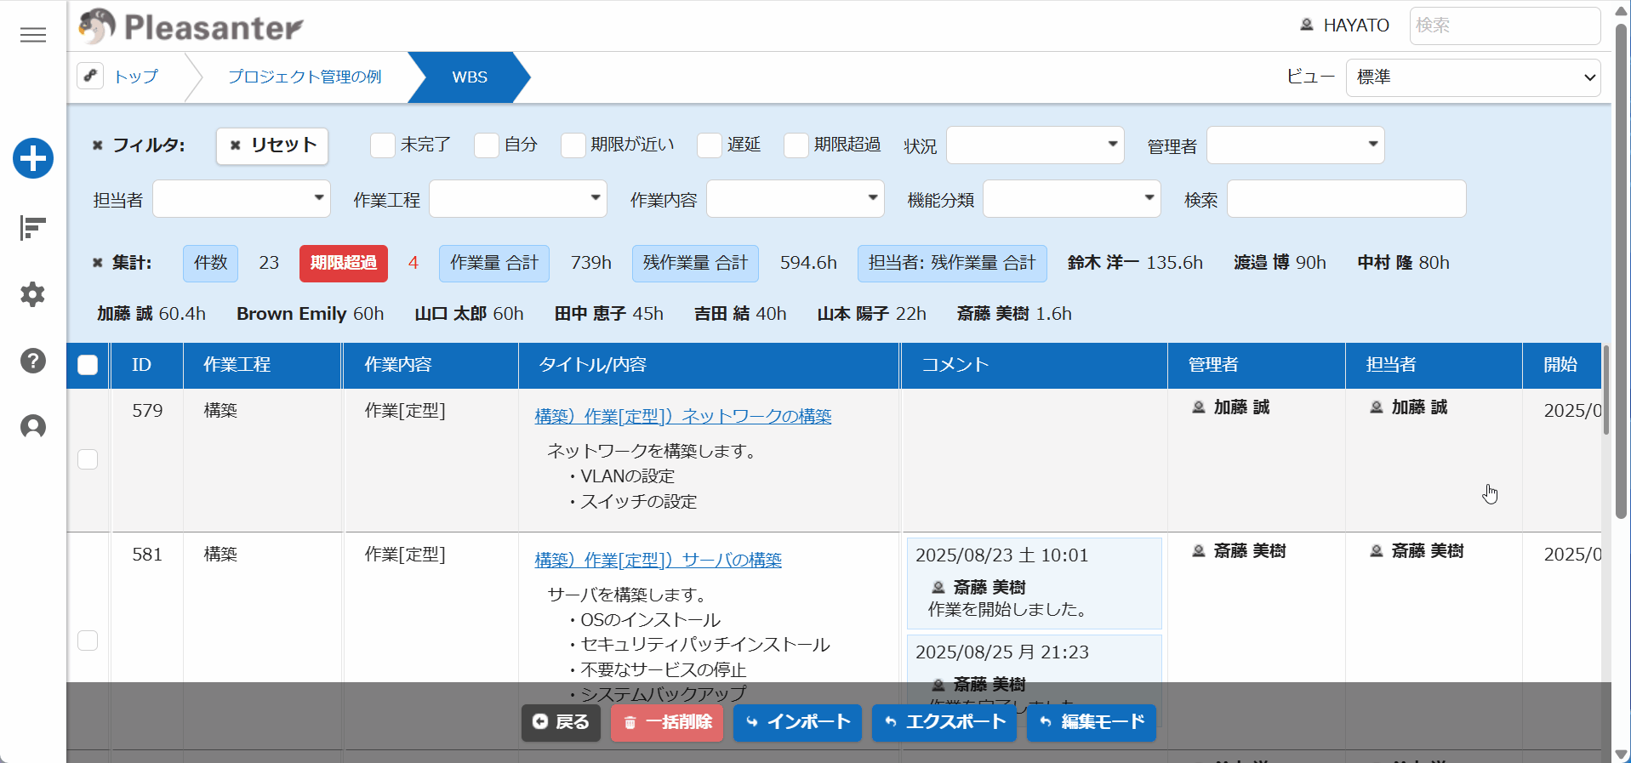Click the link icon beside トップ breadcrumb
Image resolution: width=1631 pixels, height=763 pixels.
click(90, 76)
